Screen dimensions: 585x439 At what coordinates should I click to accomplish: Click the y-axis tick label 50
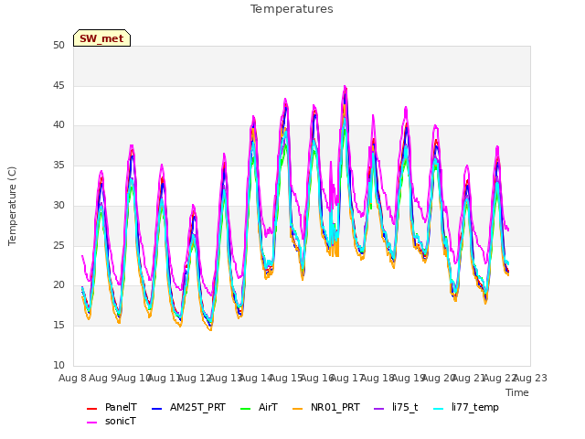coord(58,46)
